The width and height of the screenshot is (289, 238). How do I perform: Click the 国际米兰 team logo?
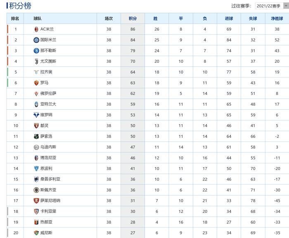[x=36, y=40]
